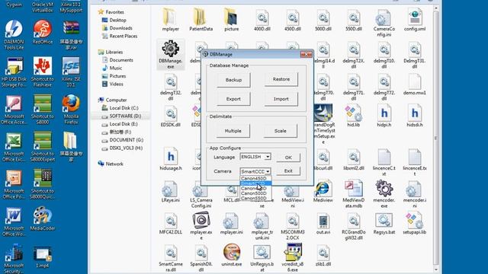Select the lincenceC.txt file
Image resolution: width=488 pixels, height=274 pixels.
pos(384,161)
